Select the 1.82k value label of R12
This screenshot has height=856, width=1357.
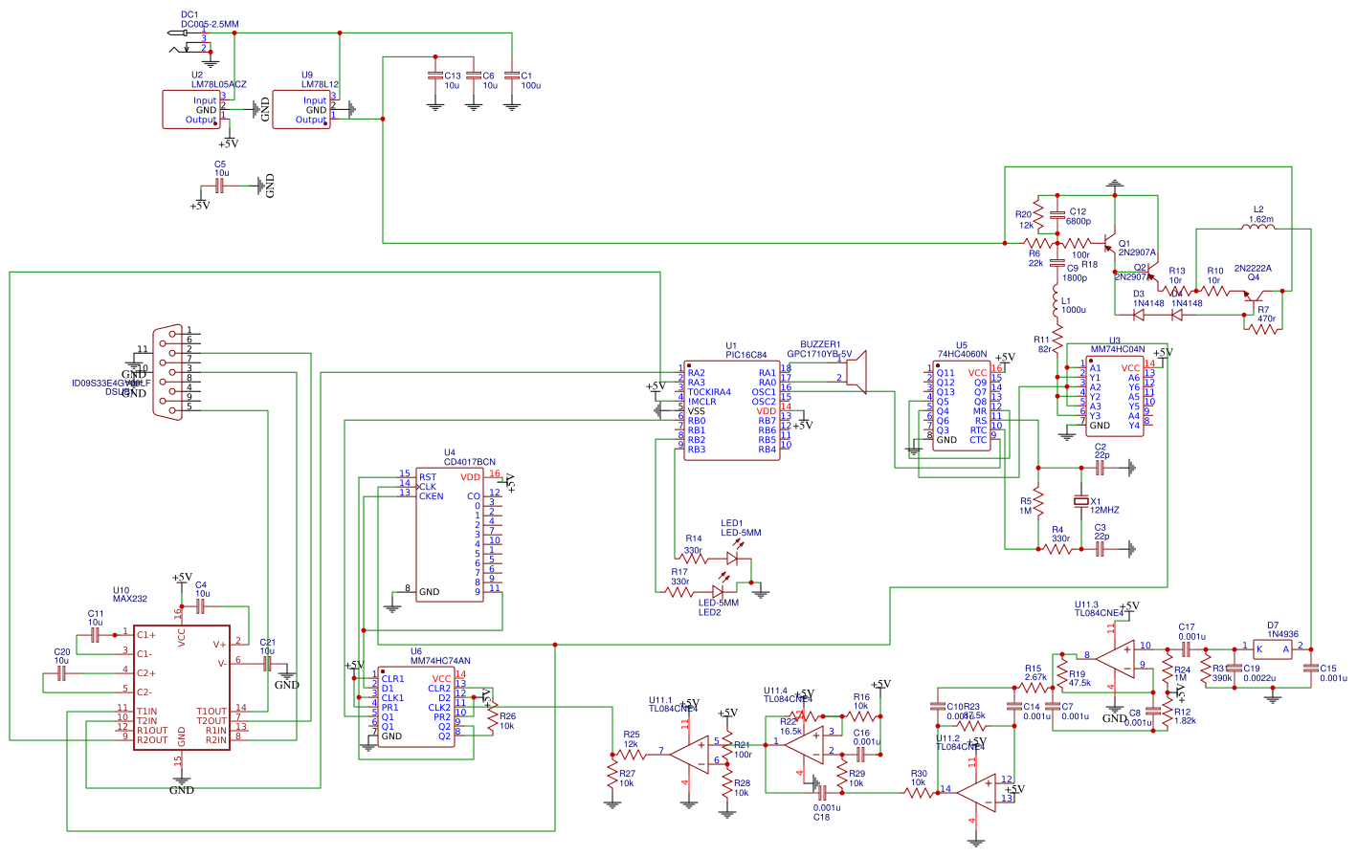tap(1185, 721)
